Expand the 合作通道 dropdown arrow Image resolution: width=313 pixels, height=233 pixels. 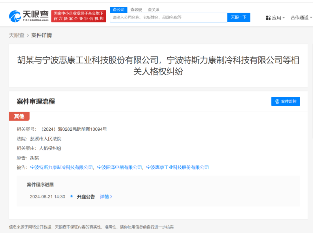312,17
